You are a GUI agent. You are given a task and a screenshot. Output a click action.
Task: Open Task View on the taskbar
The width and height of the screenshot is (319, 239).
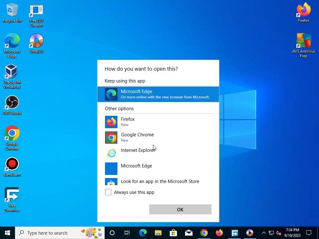[x=127, y=233]
